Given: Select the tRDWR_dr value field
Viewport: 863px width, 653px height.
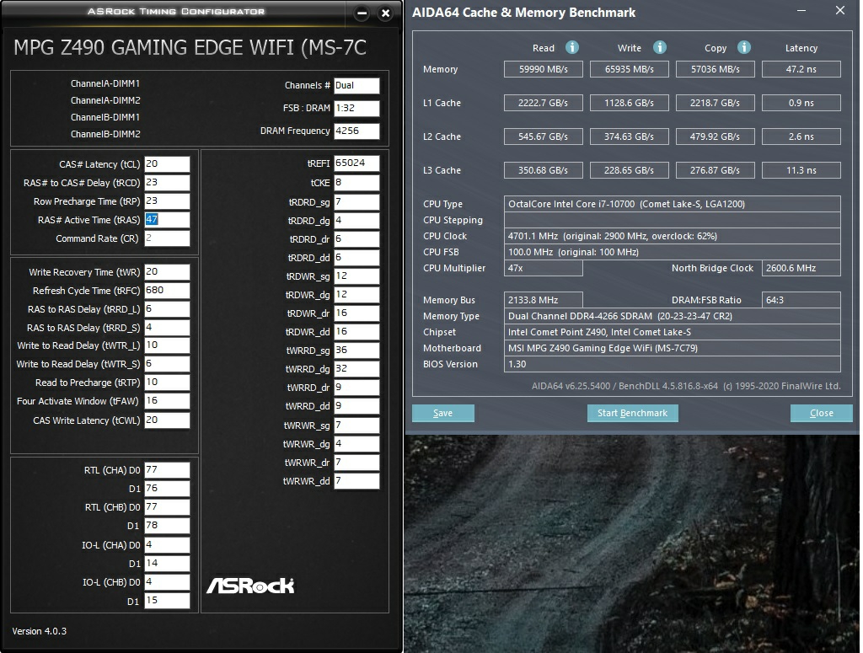Looking at the screenshot, I should (x=356, y=313).
